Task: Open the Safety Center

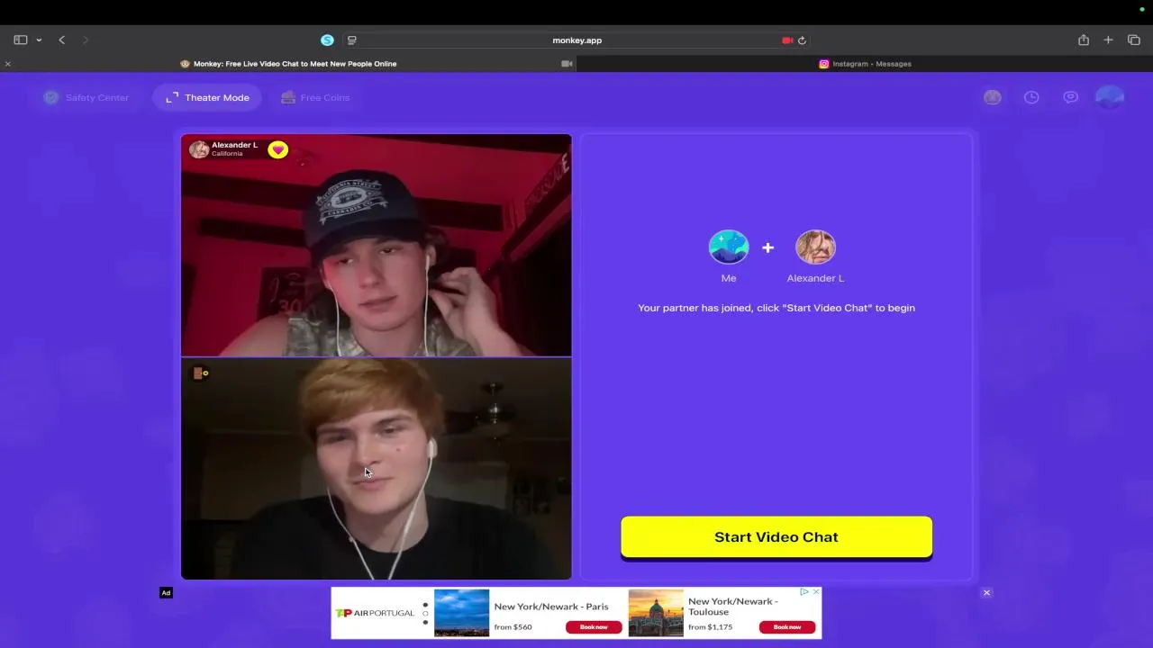Action: pyautogui.click(x=86, y=97)
